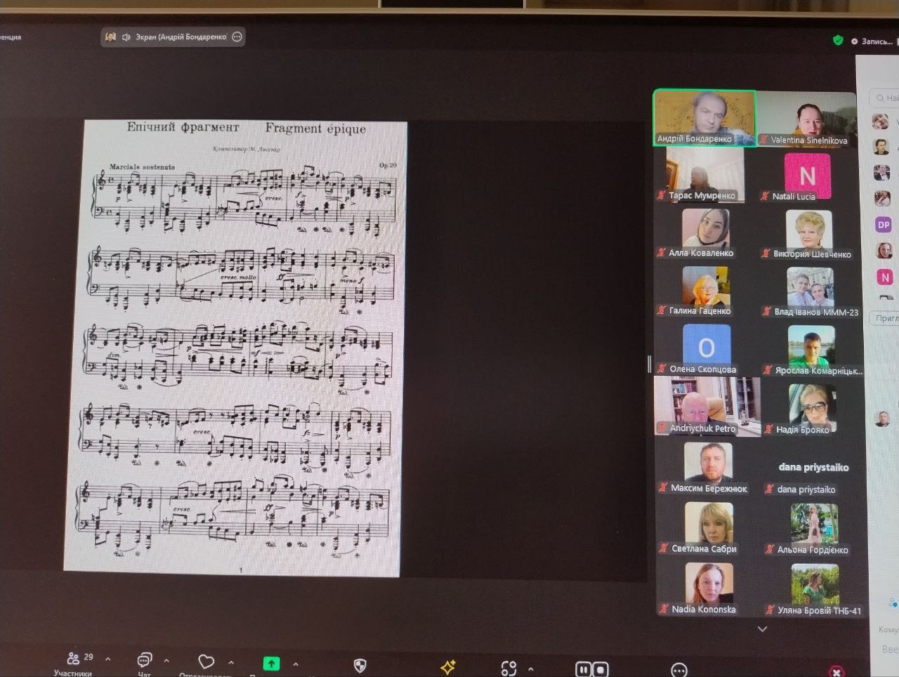The image size is (899, 677).
Task: Open options in the screen-share banner
Action: pyautogui.click(x=237, y=37)
